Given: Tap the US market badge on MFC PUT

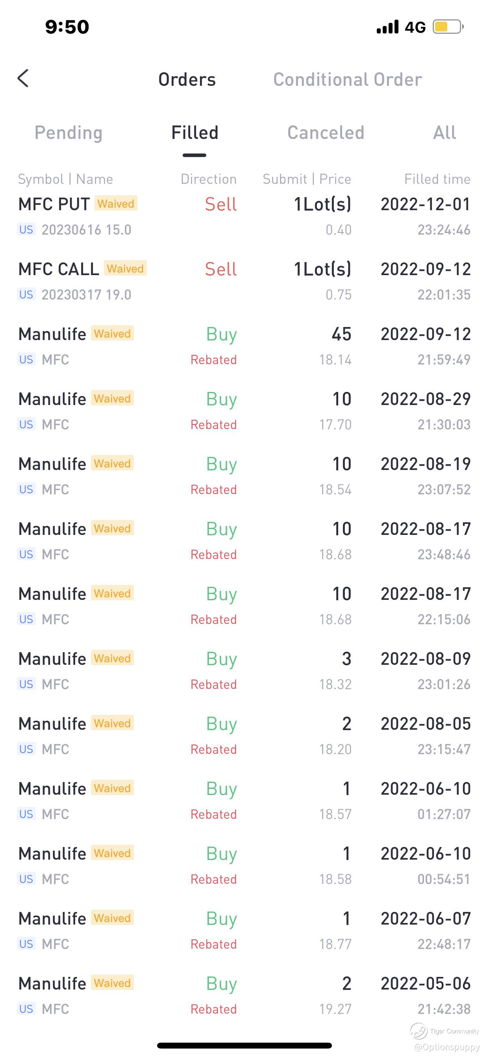Looking at the screenshot, I should [x=26, y=229].
